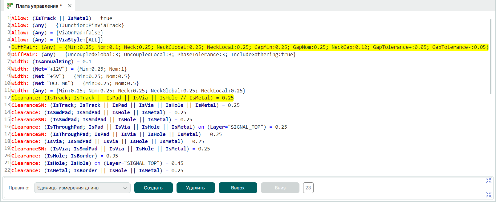Select Clearance IsHole; IsHole rule 0.45
The width and height of the screenshot is (496, 202).
pos(97,163)
